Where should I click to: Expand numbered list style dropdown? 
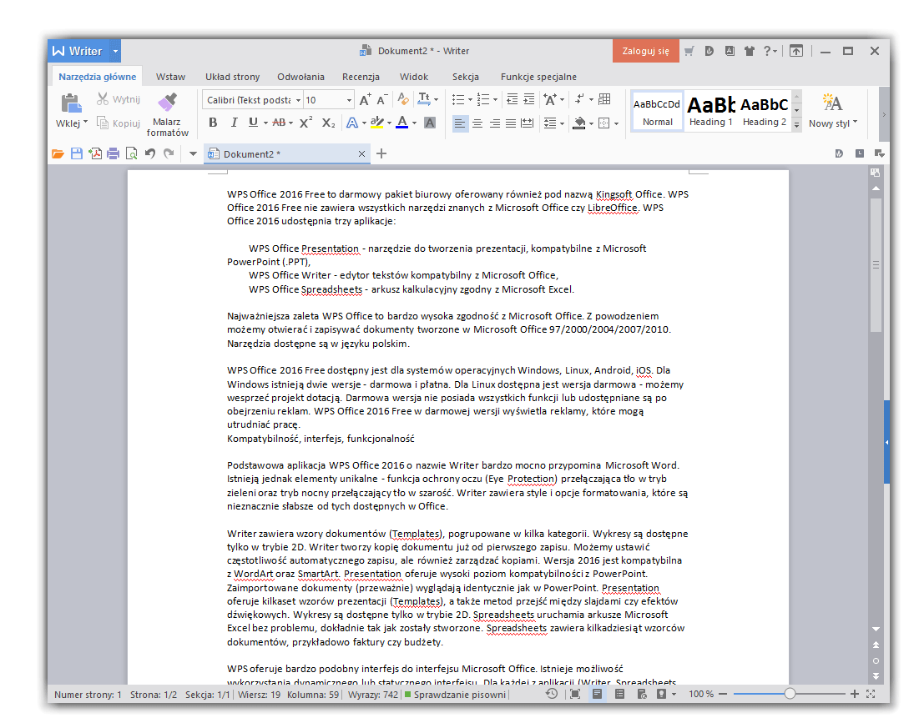495,99
